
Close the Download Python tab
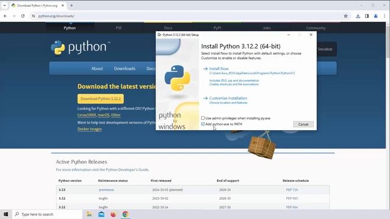point(63,5)
